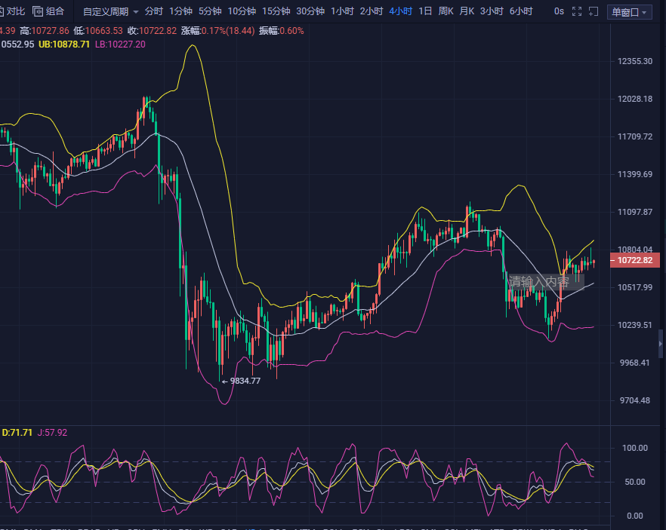Image resolution: width=666 pixels, height=530 pixels.
Task: Click the 振幅:0.60% amplitude readout
Action: point(281,31)
